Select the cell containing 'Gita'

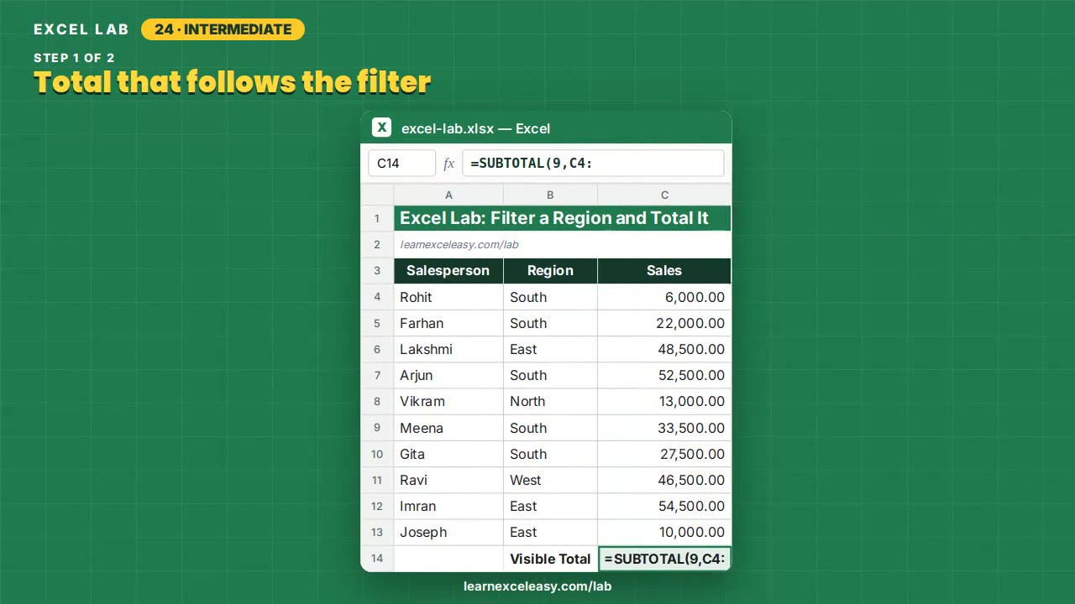click(x=448, y=454)
